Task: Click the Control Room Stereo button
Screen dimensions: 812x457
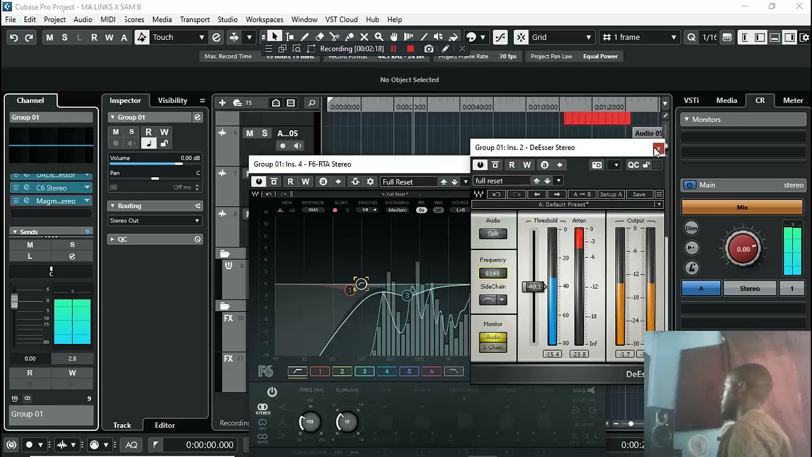Action: pos(750,289)
